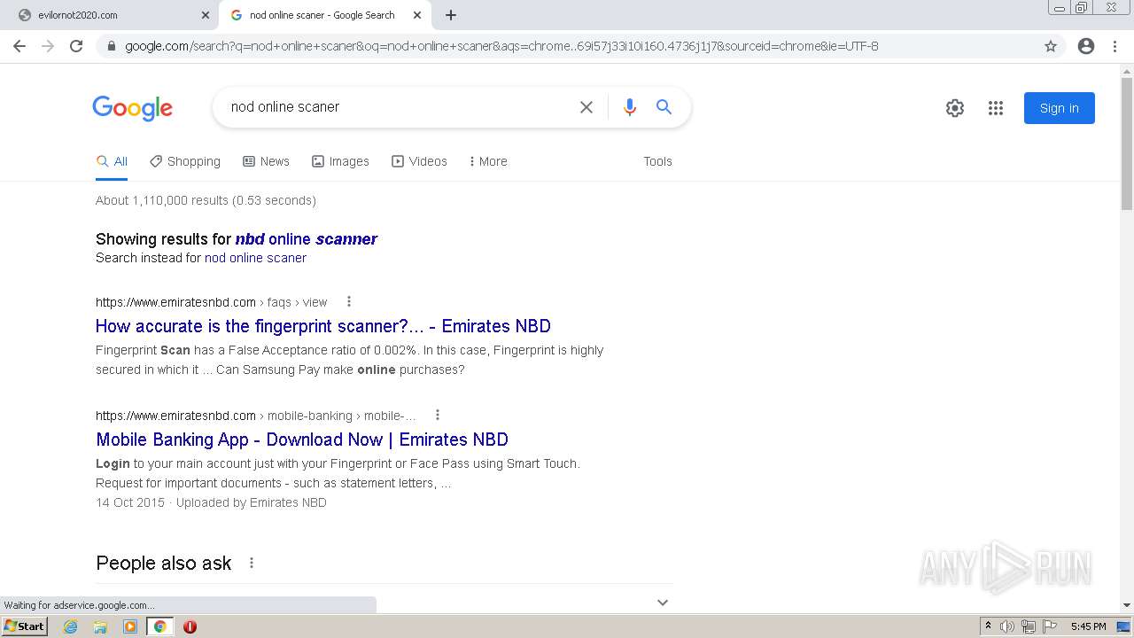Expand first People also ask question
This screenshot has height=638, width=1134.
pyautogui.click(x=662, y=602)
